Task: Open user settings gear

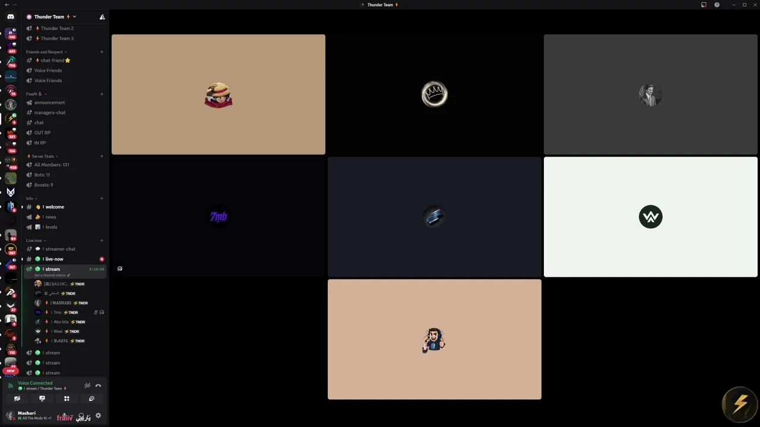Action: coord(98,416)
